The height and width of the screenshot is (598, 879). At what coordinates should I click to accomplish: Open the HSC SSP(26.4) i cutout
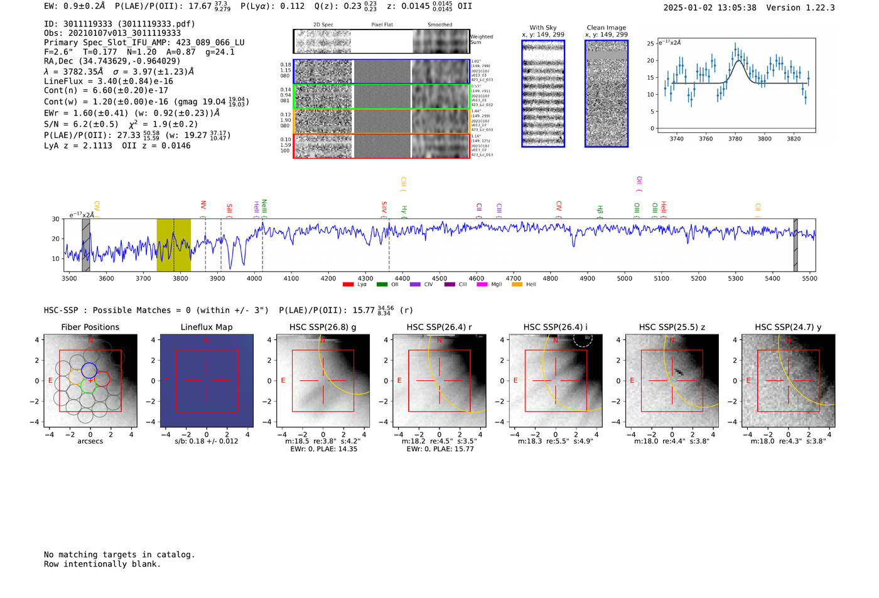556,381
